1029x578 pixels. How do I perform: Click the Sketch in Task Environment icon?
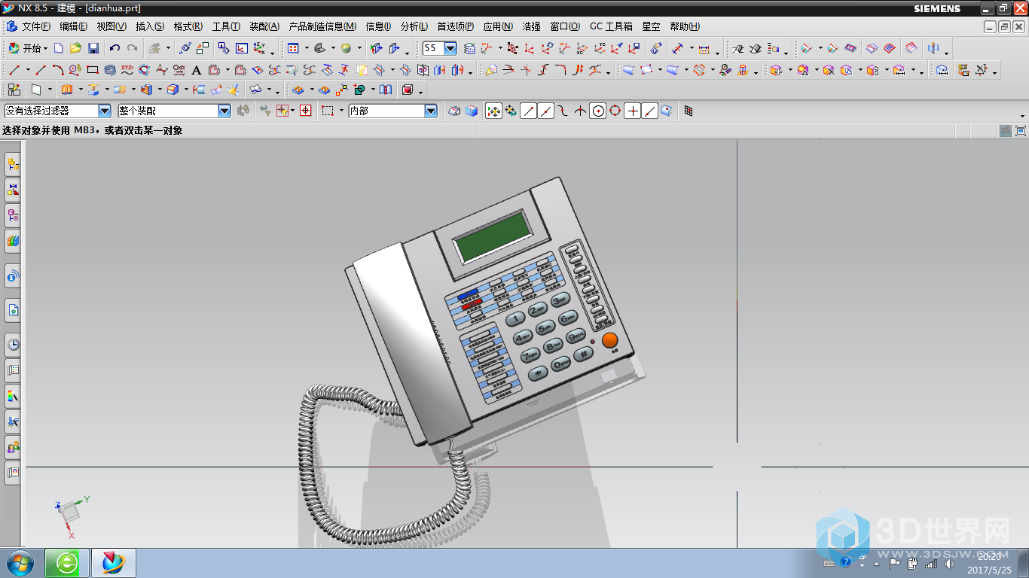click(14, 90)
